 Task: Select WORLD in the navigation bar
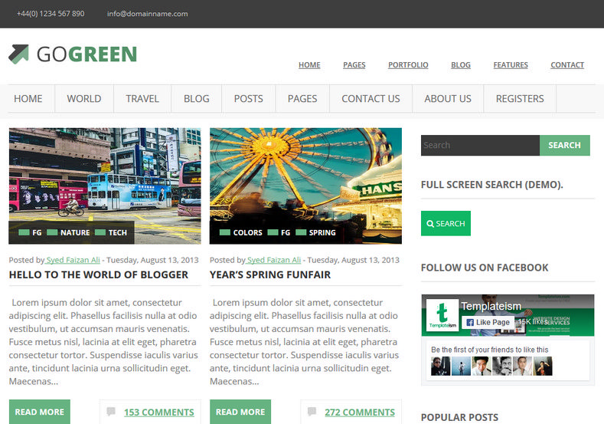84,99
